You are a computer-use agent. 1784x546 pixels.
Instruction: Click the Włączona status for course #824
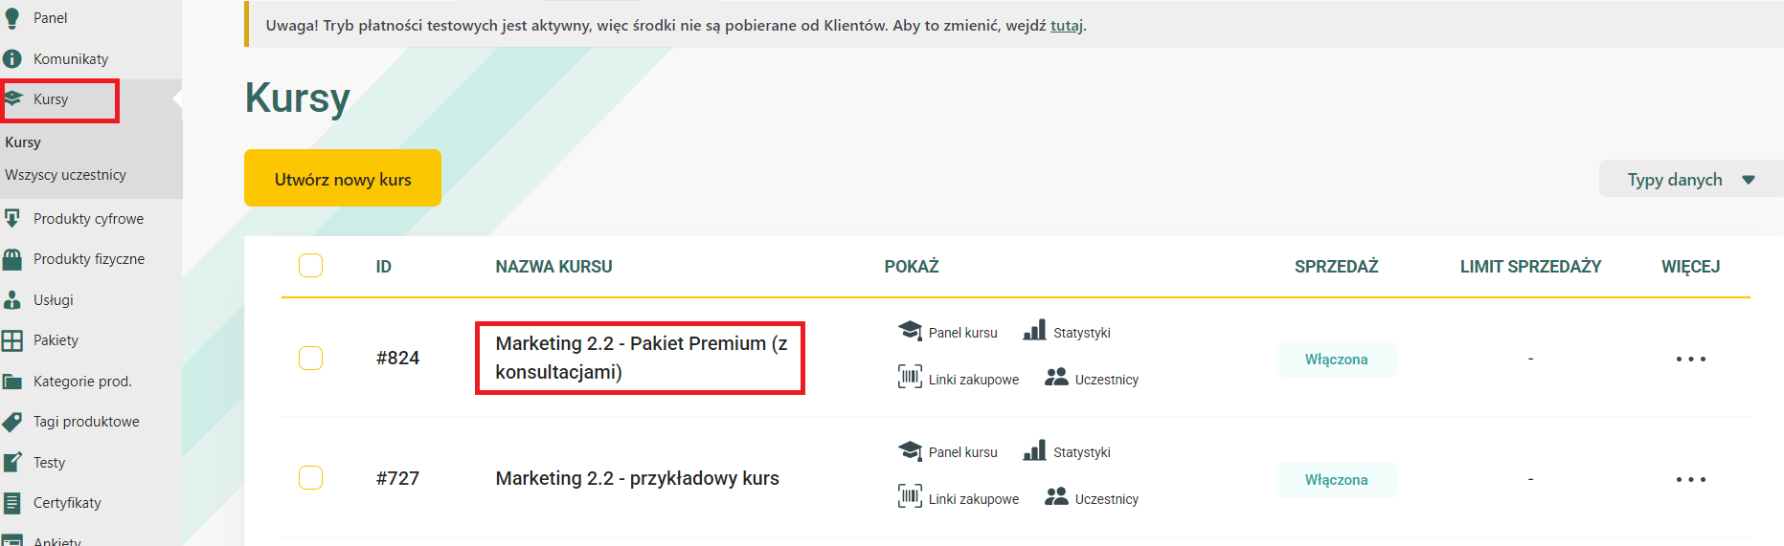point(1336,360)
